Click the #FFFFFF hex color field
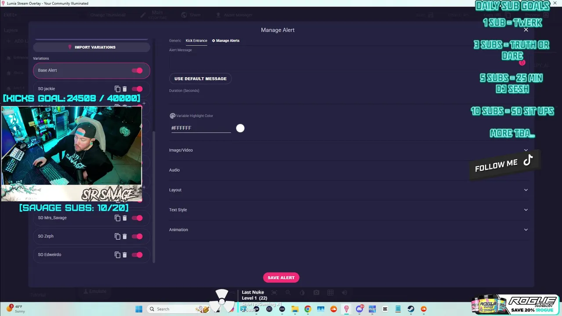The image size is (562, 316). point(201,128)
